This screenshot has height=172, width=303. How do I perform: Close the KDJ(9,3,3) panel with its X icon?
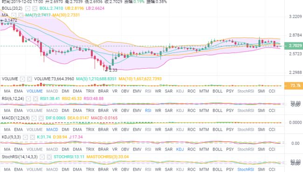coord(32,137)
